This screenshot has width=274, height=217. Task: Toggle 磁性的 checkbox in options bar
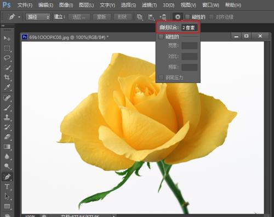187,17
